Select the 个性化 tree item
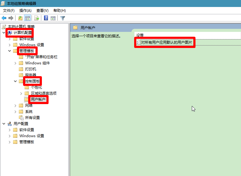Viewport: 241px width, 176px height. tap(36, 87)
